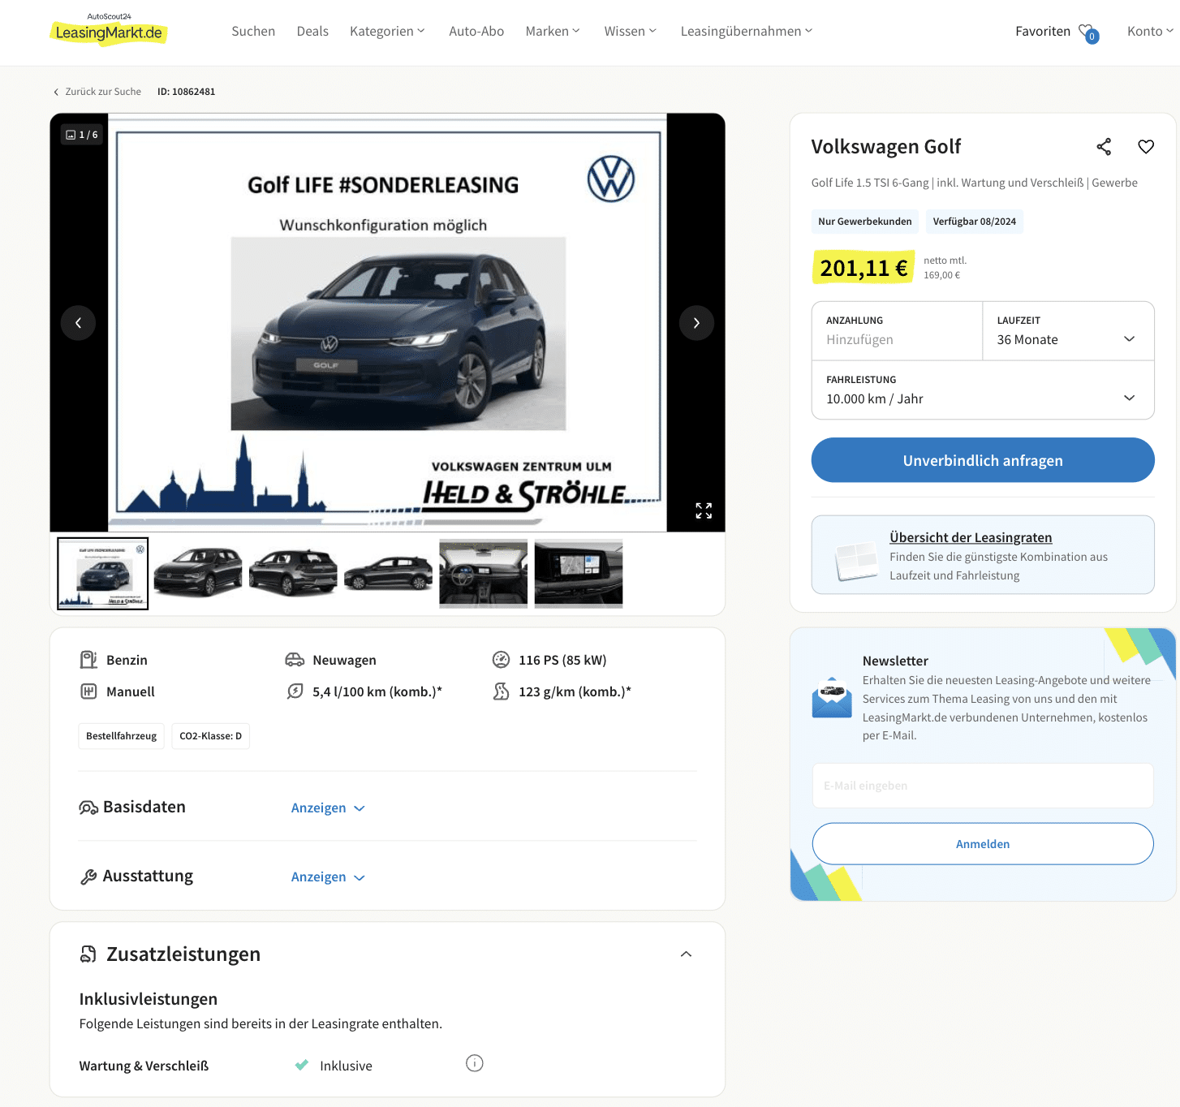The height and width of the screenshot is (1107, 1180).
Task: Click the newsletter Anmelden button
Action: pos(983,844)
